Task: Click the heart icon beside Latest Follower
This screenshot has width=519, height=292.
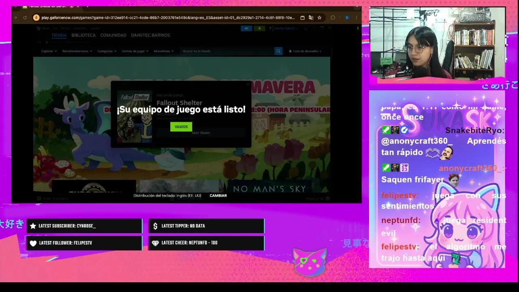Action: [33, 243]
